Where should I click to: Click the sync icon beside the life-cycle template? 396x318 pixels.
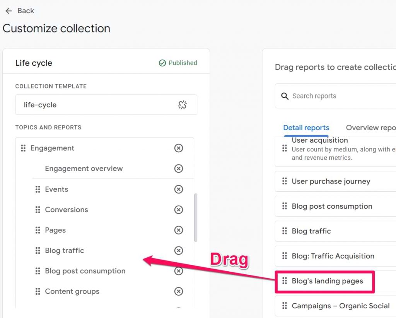tap(182, 104)
